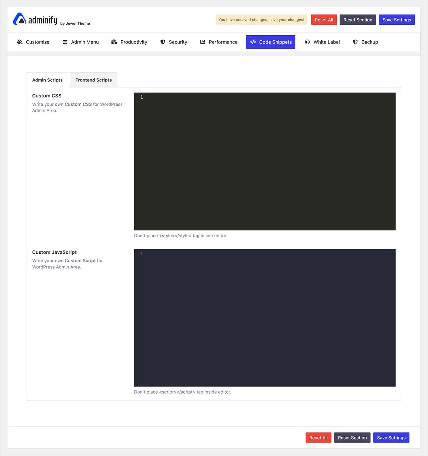Switch to the Admin Scripts tab
The width and height of the screenshot is (428, 456).
click(x=47, y=80)
